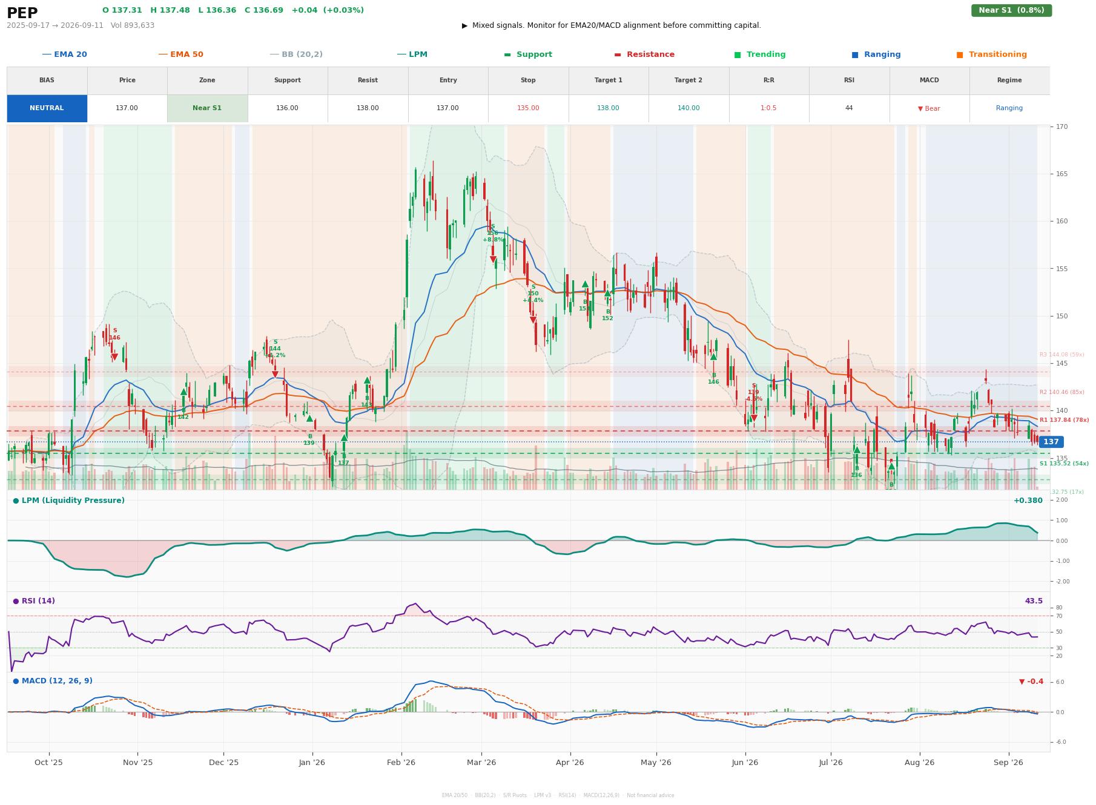Viewport: 1096px width, 805px height.
Task: Click the Oct '25 date axis label
Action: [49, 763]
